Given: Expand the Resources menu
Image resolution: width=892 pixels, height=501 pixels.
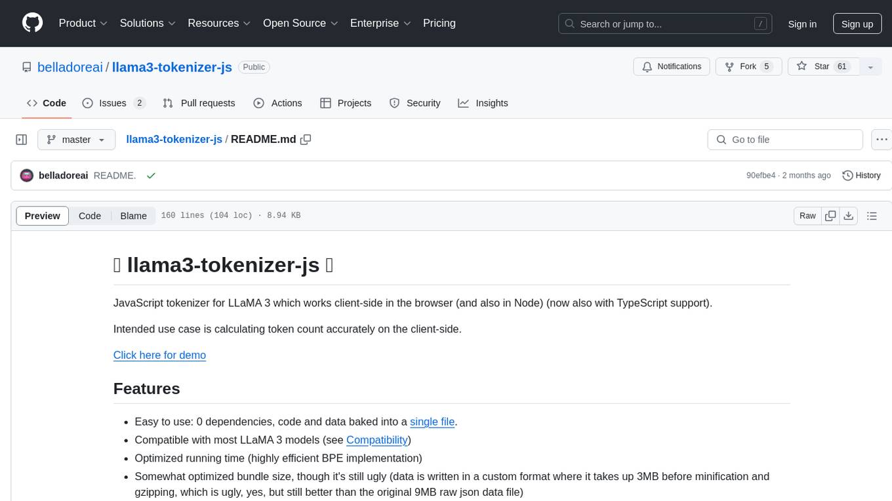Looking at the screenshot, I should point(219,24).
